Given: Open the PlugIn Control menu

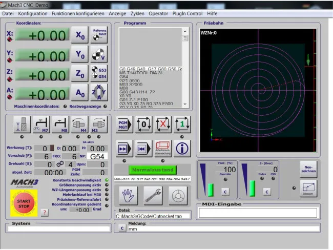Looking at the screenshot, I should click(x=188, y=13).
